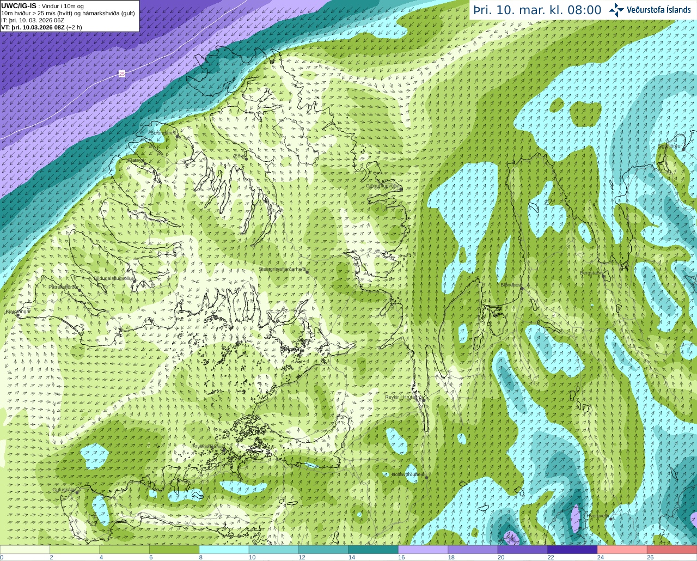Select the Bjargtangar station marker

click(18, 315)
